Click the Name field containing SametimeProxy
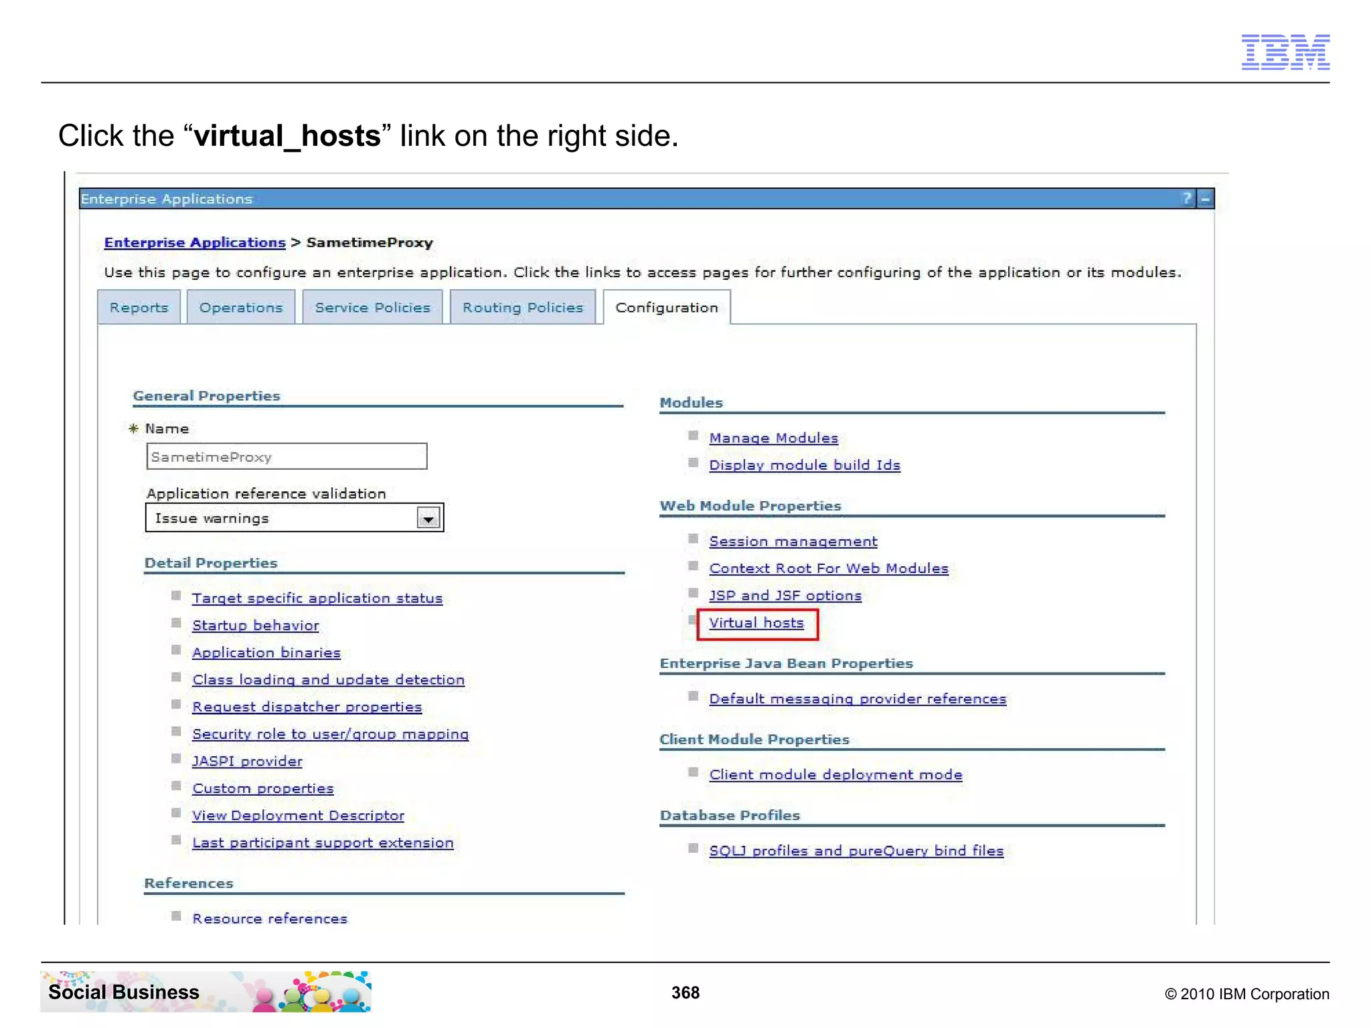 (287, 456)
